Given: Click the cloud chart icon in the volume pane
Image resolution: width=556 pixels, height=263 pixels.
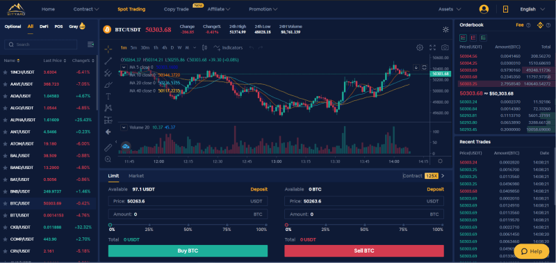Looking at the screenshot, I should (x=126, y=146).
